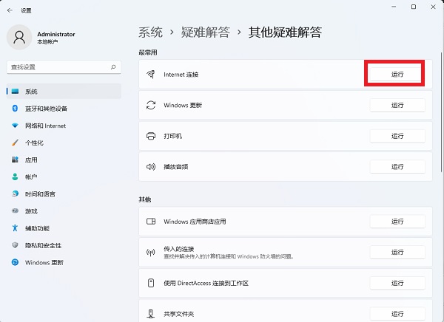
Task: Run the Internet 连接 troubleshooter
Action: (x=397, y=75)
